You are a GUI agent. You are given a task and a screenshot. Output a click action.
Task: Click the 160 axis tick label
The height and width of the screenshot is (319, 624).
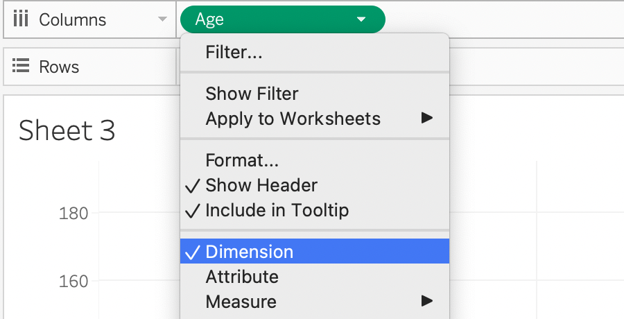[x=73, y=282]
